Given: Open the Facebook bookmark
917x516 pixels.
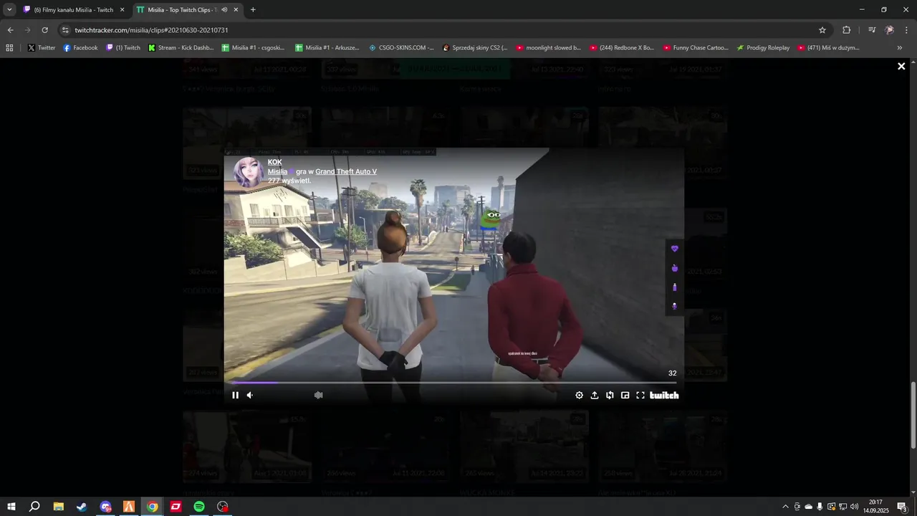Looking at the screenshot, I should click(x=80, y=48).
